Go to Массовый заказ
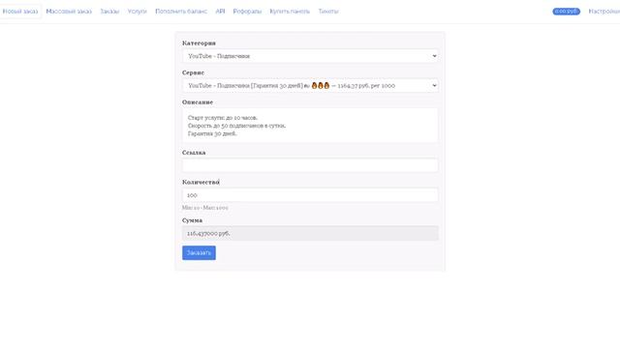Screen dimensions: 620x348 (69, 12)
